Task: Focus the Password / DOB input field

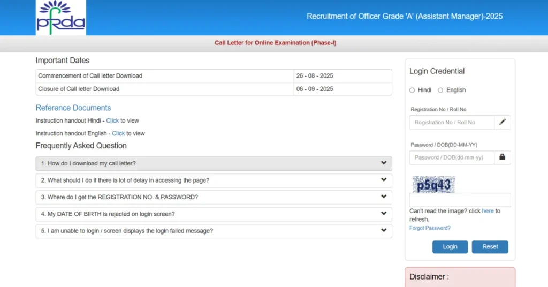Action: tap(452, 157)
